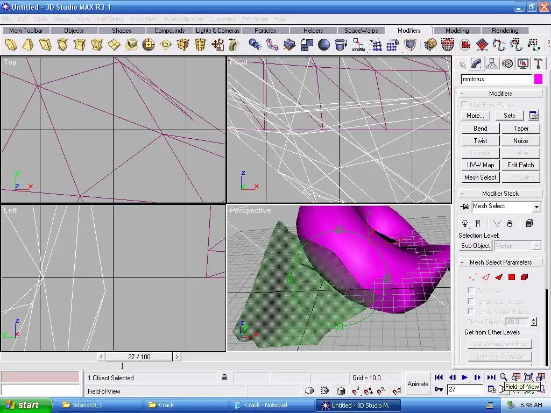The height and width of the screenshot is (413, 551).
Task: Pin the modifier stack
Action: click(464, 206)
